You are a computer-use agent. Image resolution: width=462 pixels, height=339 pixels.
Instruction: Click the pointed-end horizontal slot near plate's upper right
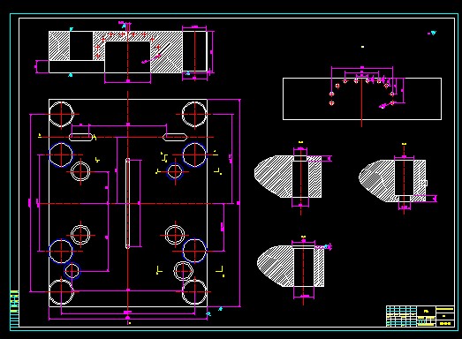pyautogui.click(x=175, y=137)
